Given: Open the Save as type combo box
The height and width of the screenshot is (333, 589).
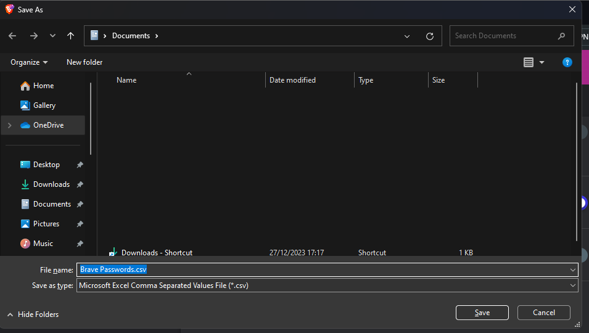Looking at the screenshot, I should click(327, 286).
